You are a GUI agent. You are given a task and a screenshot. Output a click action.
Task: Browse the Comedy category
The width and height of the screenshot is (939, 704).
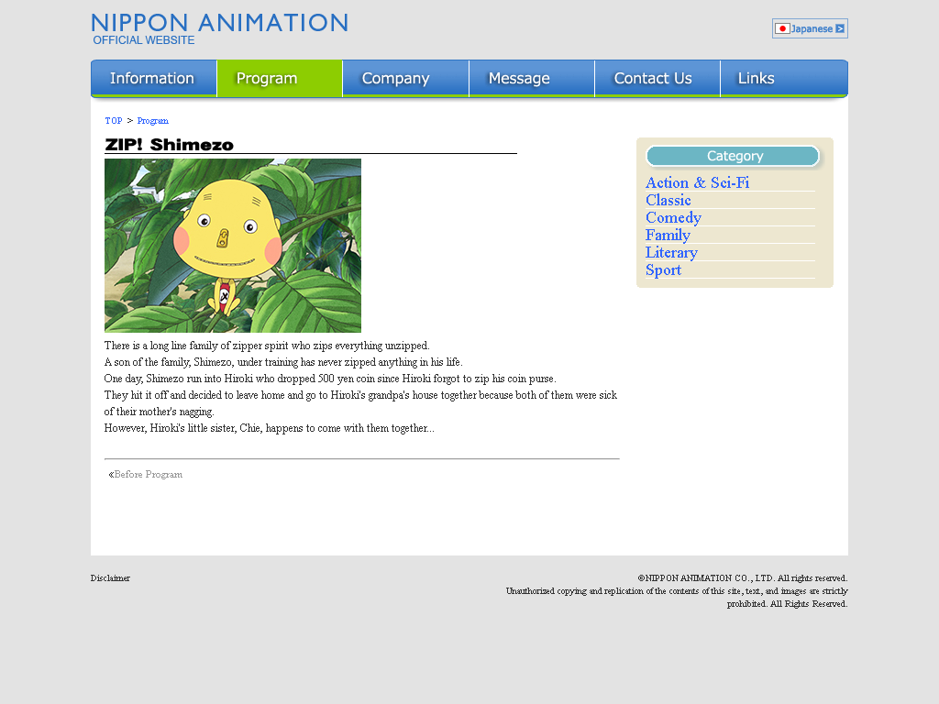673,218
